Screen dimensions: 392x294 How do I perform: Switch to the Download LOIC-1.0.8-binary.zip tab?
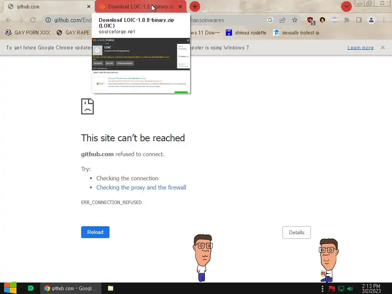pos(140,7)
